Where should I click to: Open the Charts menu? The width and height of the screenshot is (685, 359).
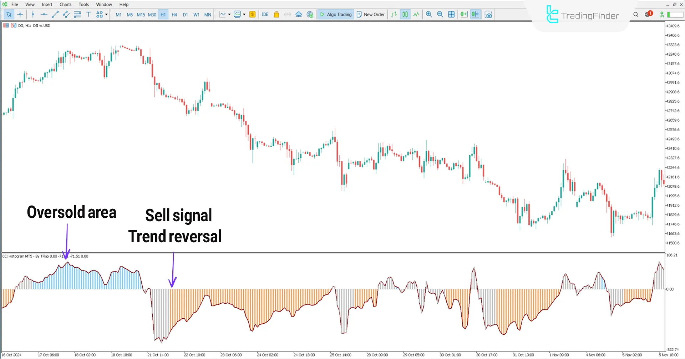pos(65,4)
